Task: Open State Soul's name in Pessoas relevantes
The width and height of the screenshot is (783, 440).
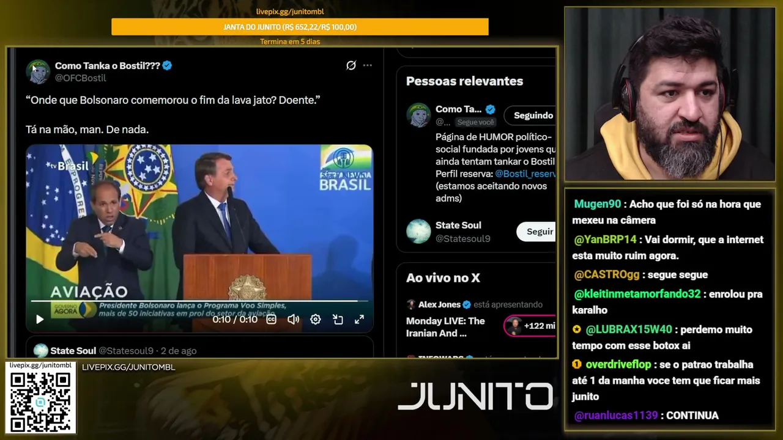Action: tap(458, 226)
